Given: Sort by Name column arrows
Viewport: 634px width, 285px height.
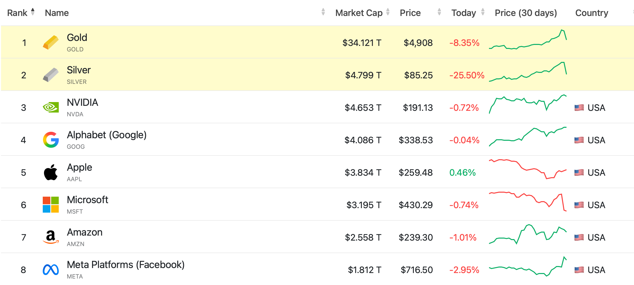Looking at the screenshot, I should pos(323,12).
